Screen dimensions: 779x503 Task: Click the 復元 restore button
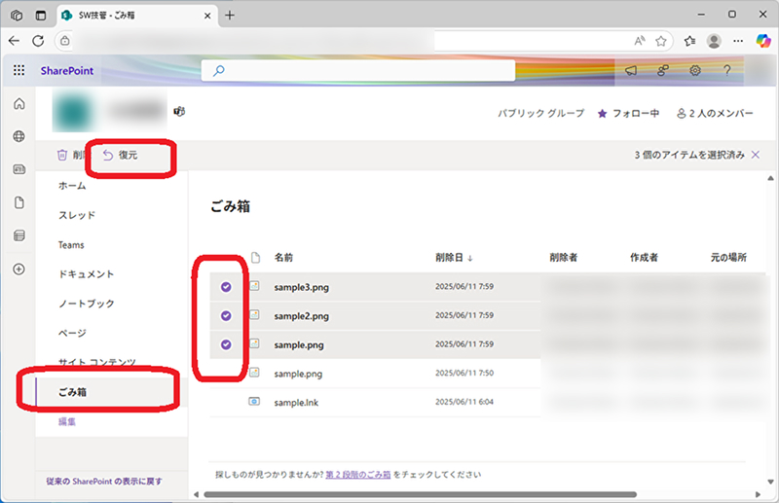(120, 155)
